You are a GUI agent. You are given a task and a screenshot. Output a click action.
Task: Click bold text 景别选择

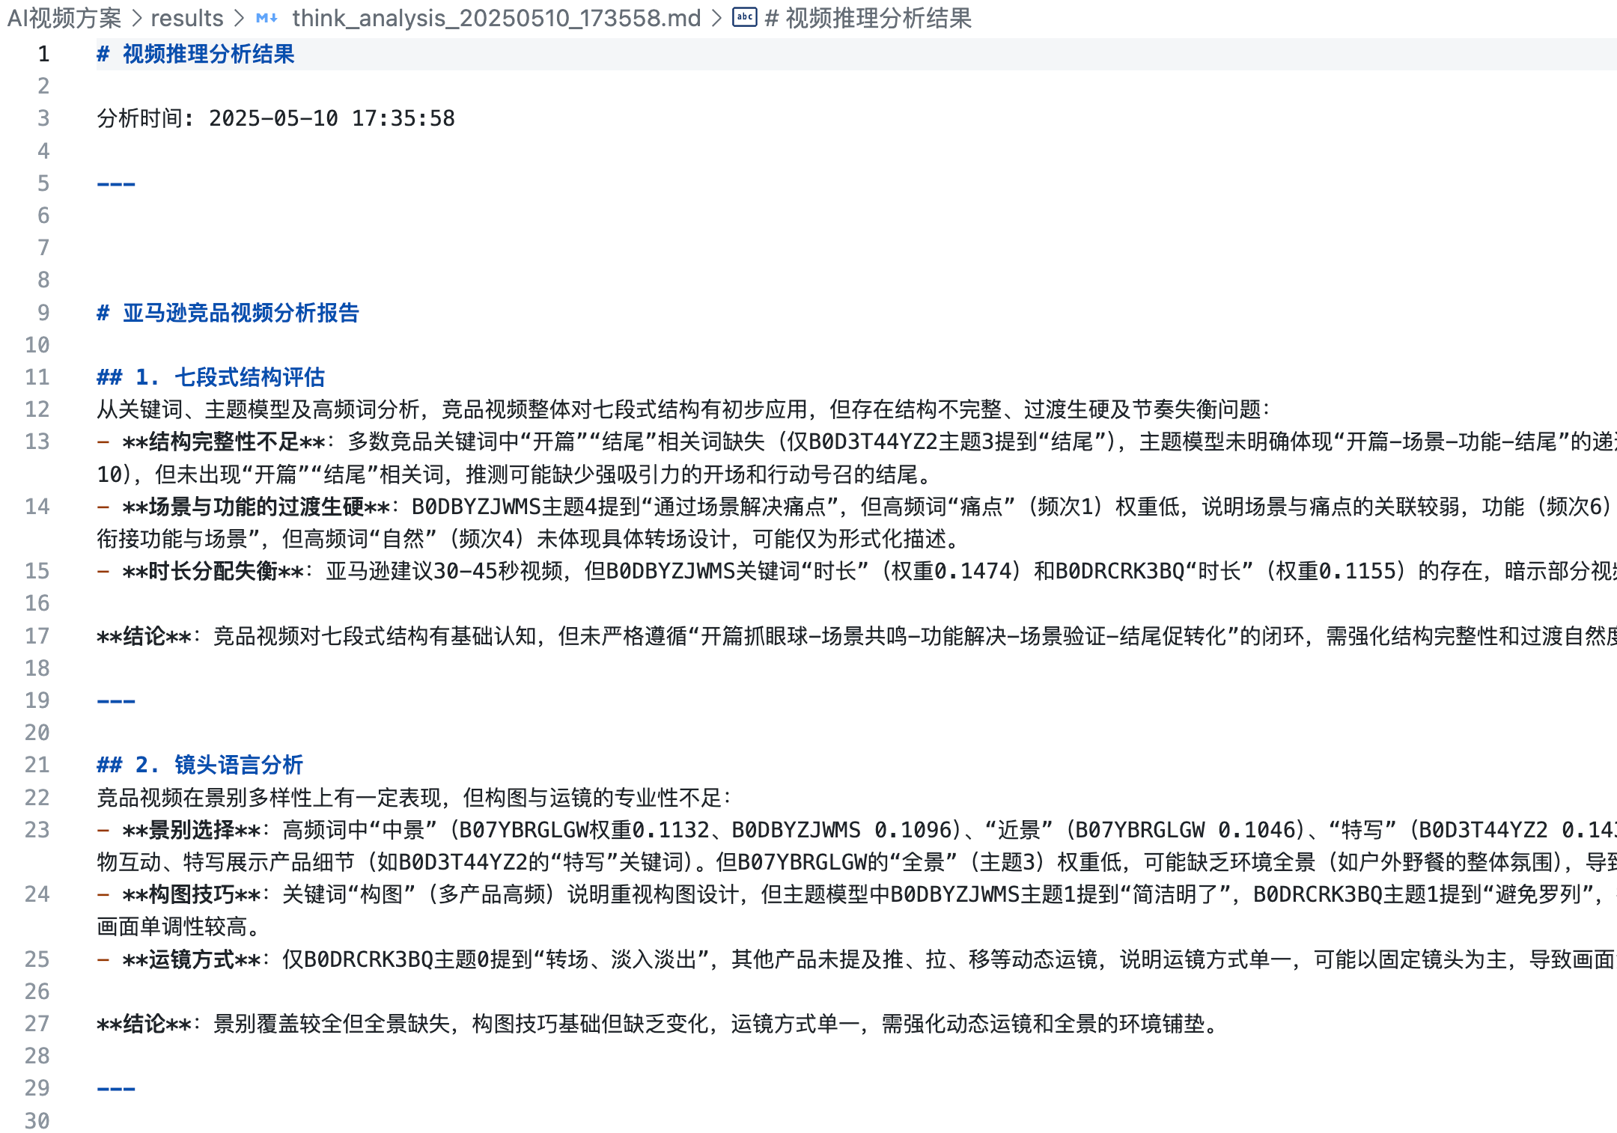(x=192, y=830)
